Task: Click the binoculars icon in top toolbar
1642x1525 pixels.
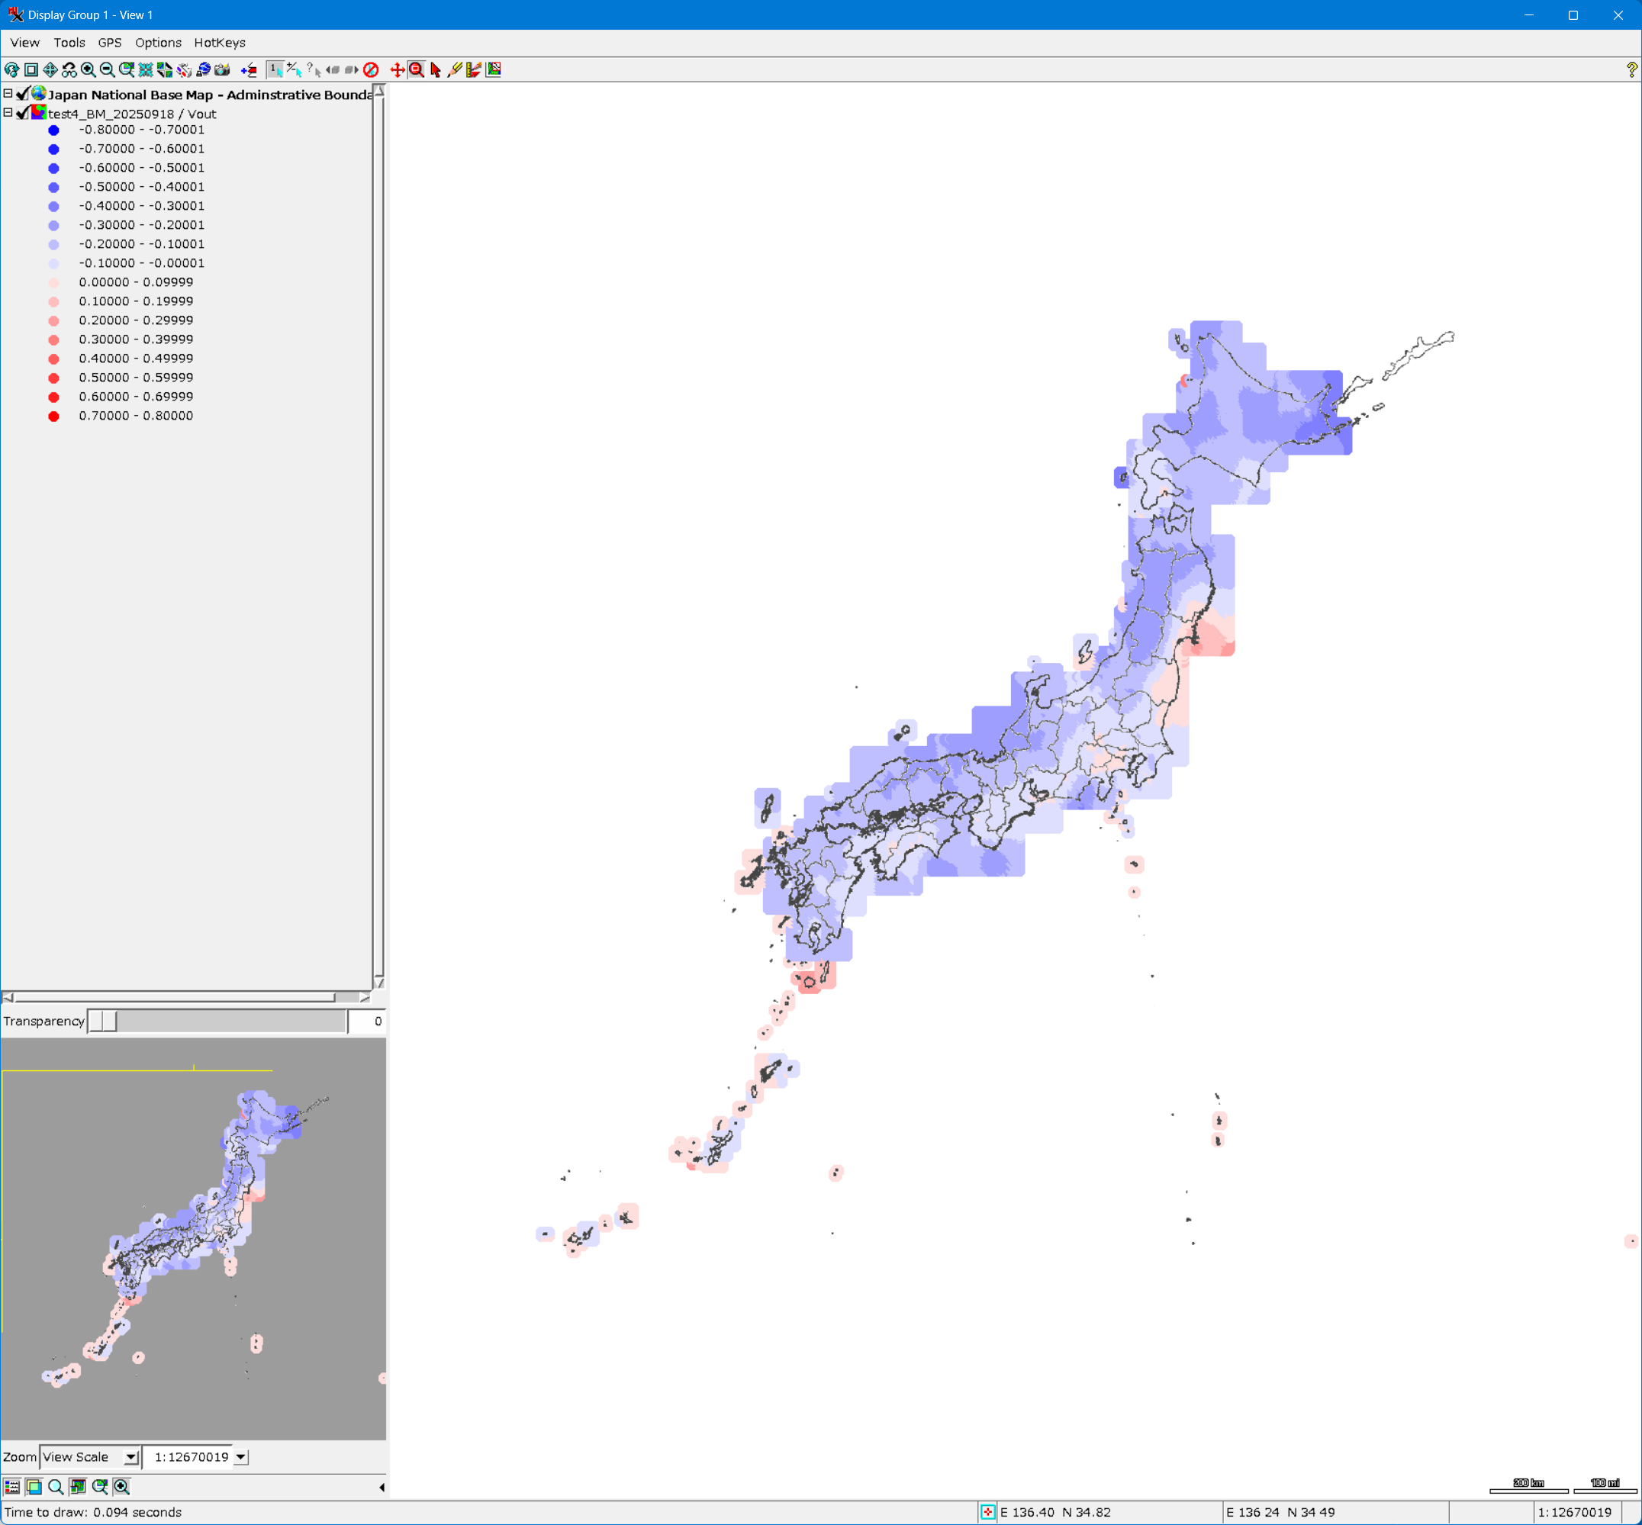Action: click(69, 70)
